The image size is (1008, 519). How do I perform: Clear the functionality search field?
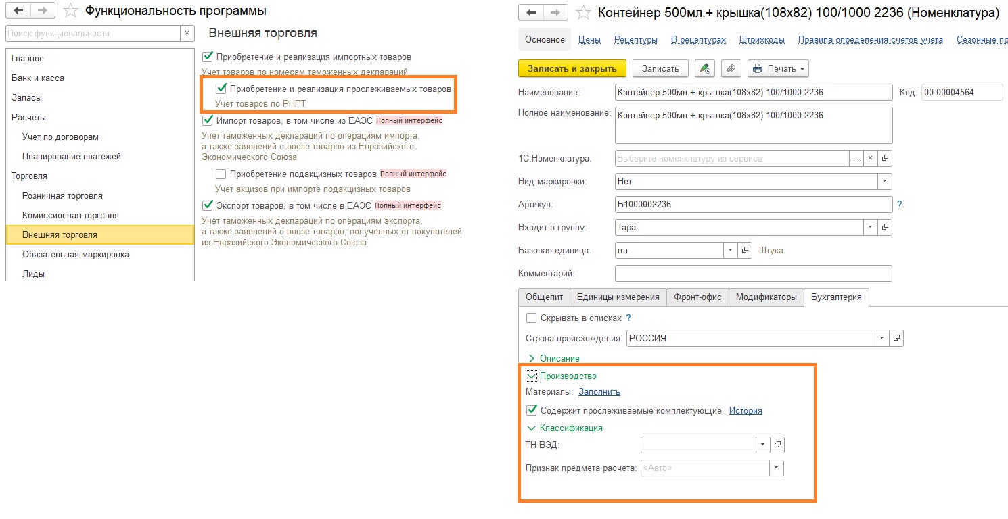(x=188, y=33)
